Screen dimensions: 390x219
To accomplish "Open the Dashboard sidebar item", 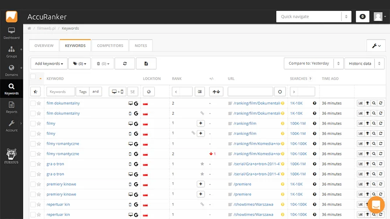I will coord(11,33).
